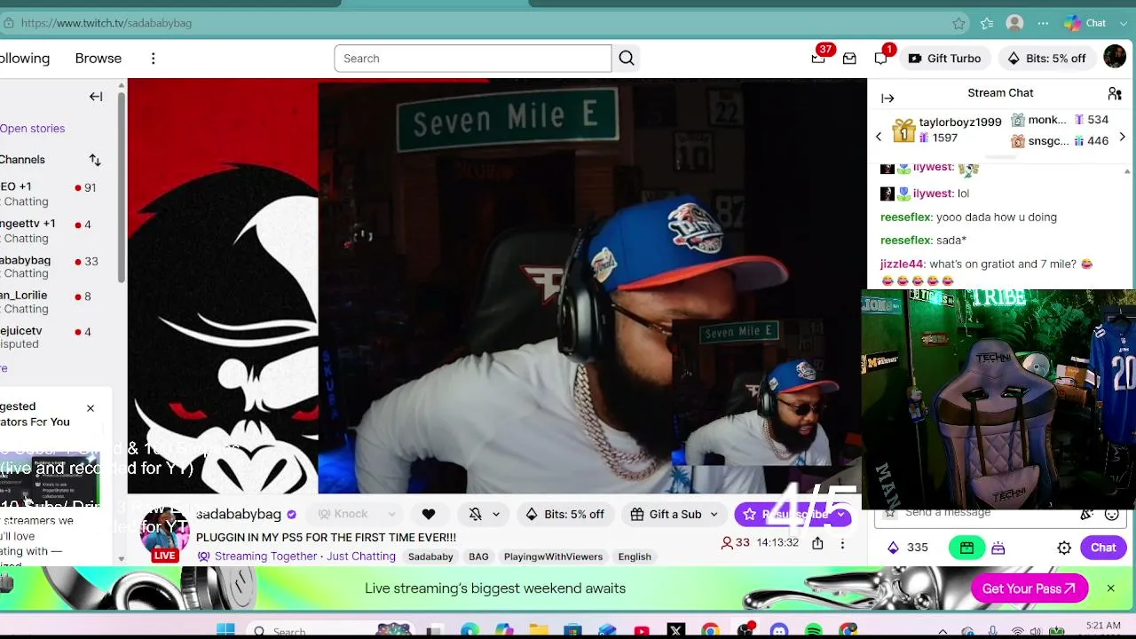Open the emote picker smiley in chat
This screenshot has width=1136, height=639.
pos(1111,514)
